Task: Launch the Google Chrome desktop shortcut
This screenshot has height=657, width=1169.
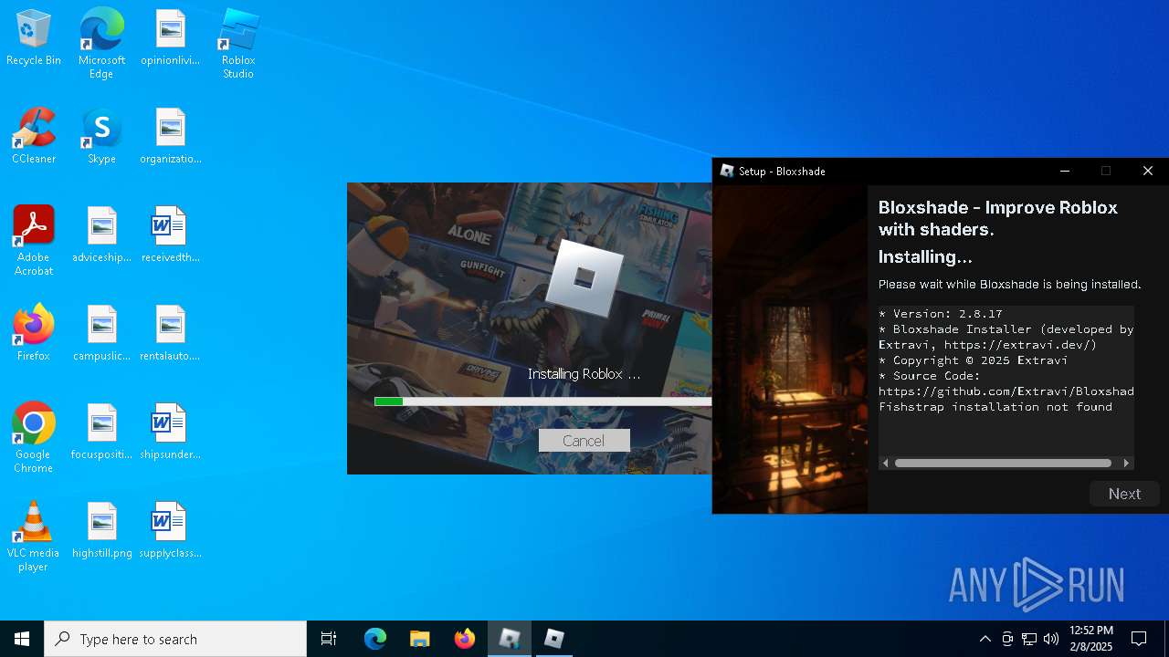Action: [x=34, y=438]
